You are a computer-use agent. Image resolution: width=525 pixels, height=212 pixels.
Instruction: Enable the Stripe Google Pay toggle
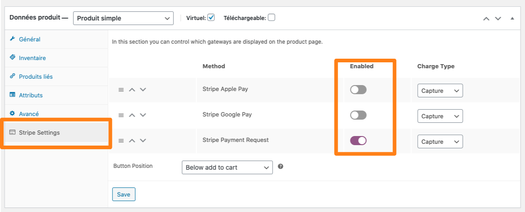click(358, 115)
